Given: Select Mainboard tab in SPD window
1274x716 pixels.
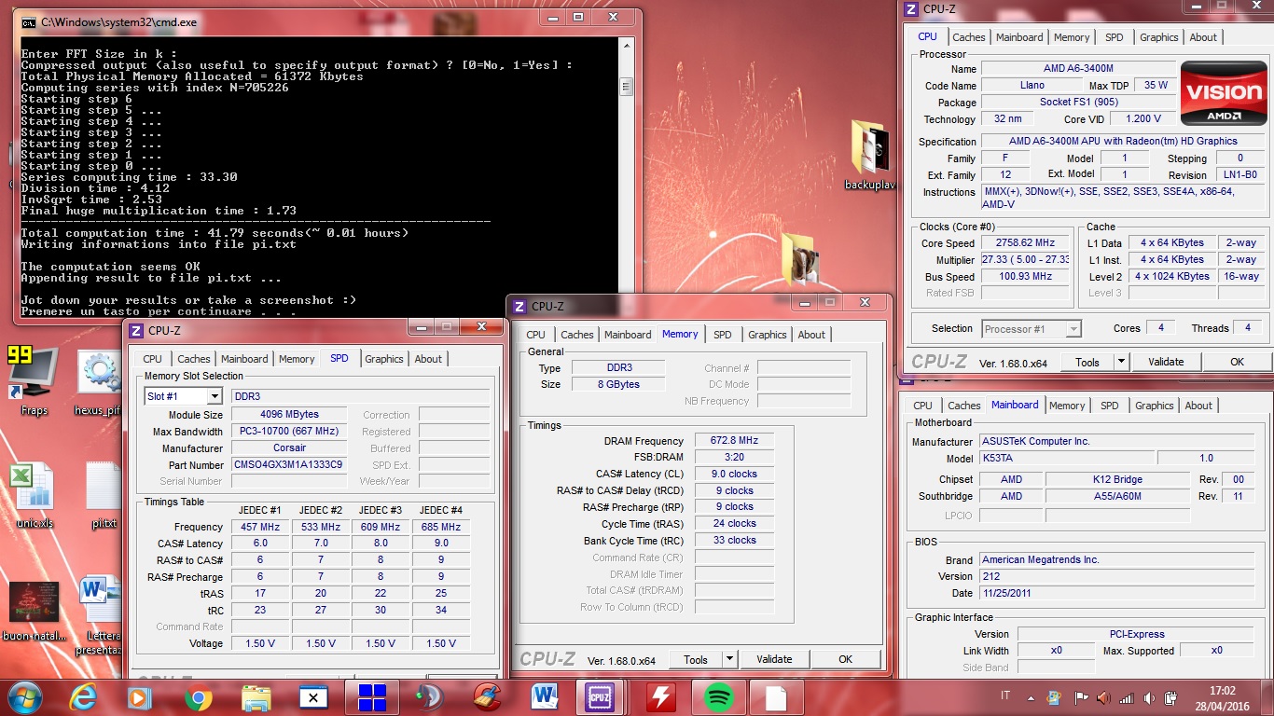Looking at the screenshot, I should pyautogui.click(x=244, y=359).
